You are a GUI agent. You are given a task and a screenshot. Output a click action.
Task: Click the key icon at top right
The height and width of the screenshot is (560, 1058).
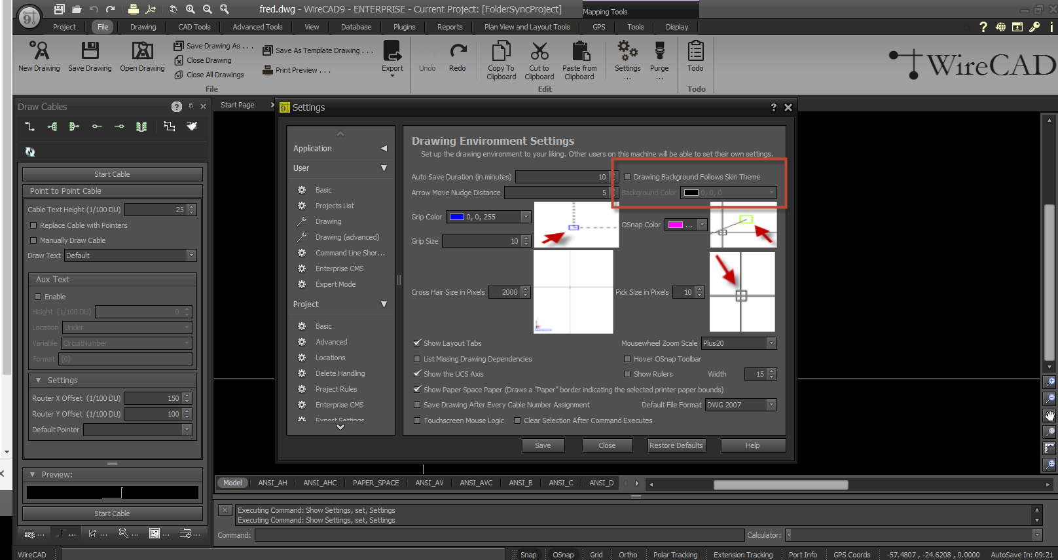(1034, 27)
